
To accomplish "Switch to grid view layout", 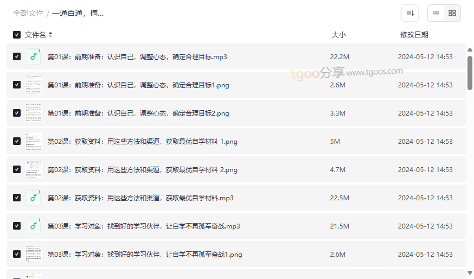I will pyautogui.click(x=452, y=13).
